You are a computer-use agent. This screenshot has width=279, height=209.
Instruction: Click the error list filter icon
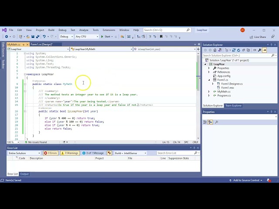click(x=109, y=153)
